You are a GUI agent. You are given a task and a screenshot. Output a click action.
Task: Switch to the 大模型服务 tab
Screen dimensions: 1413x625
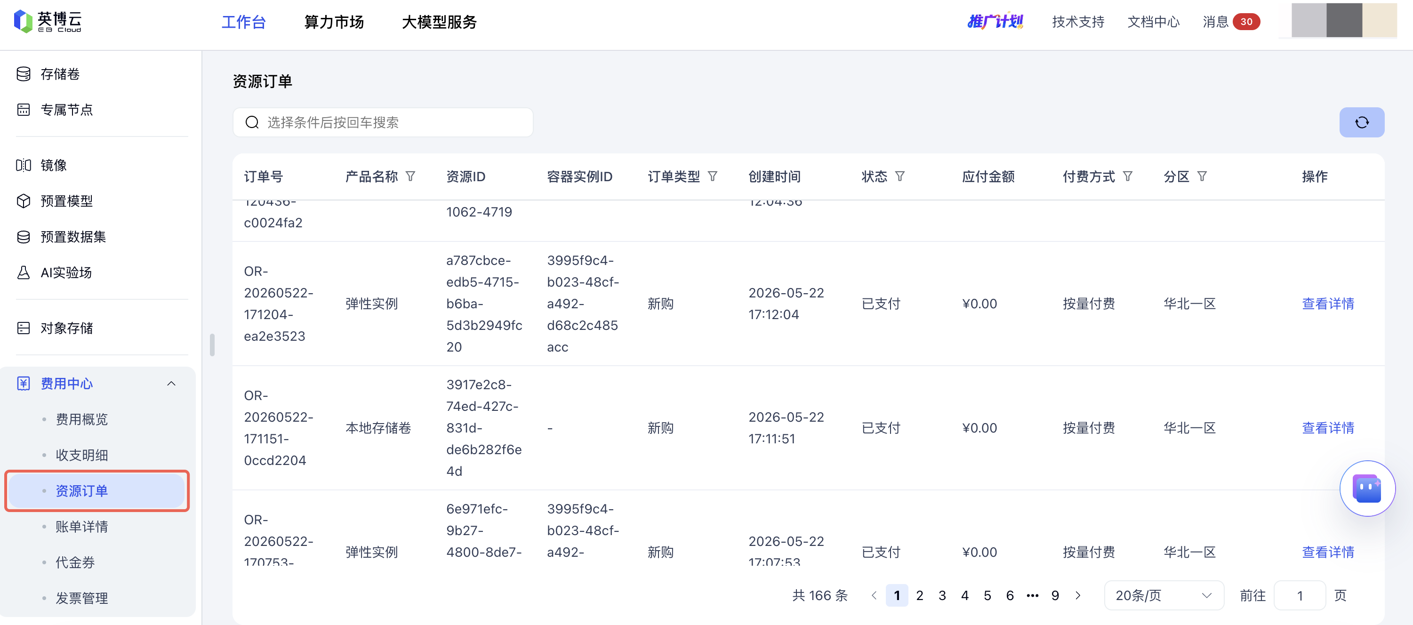click(439, 22)
